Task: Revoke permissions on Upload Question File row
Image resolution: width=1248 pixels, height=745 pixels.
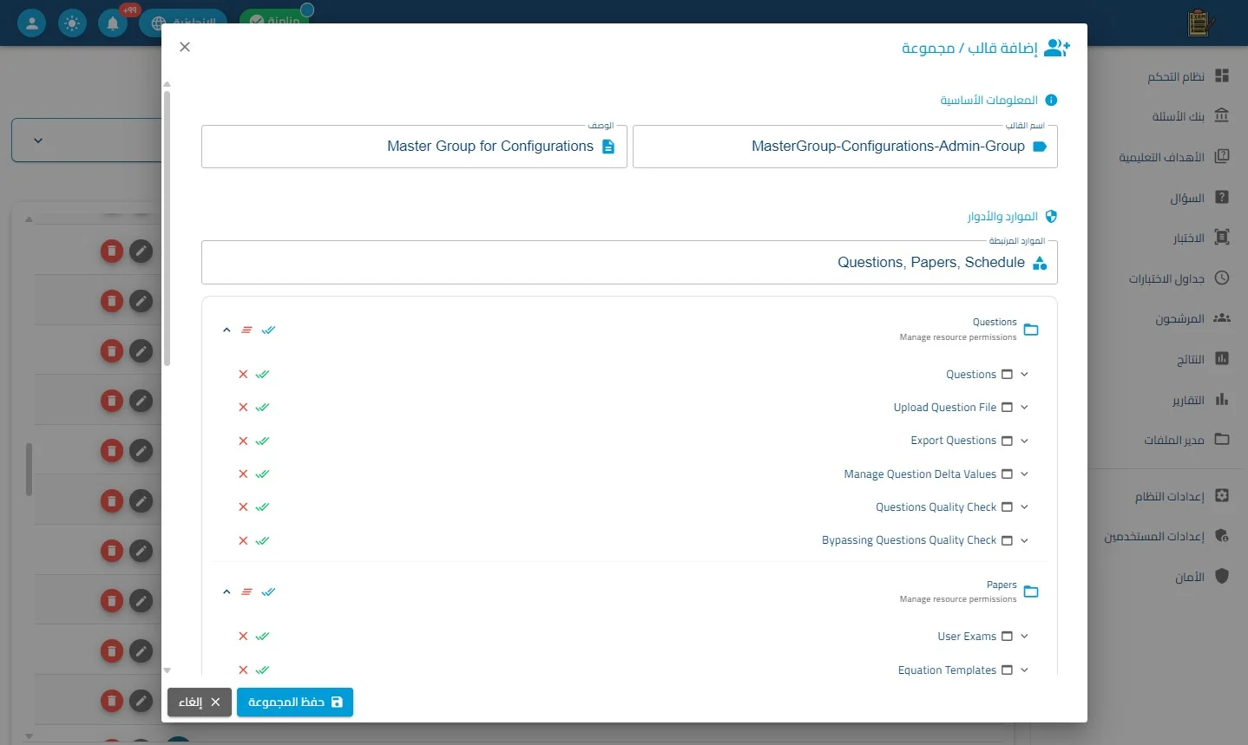Action: [243, 407]
